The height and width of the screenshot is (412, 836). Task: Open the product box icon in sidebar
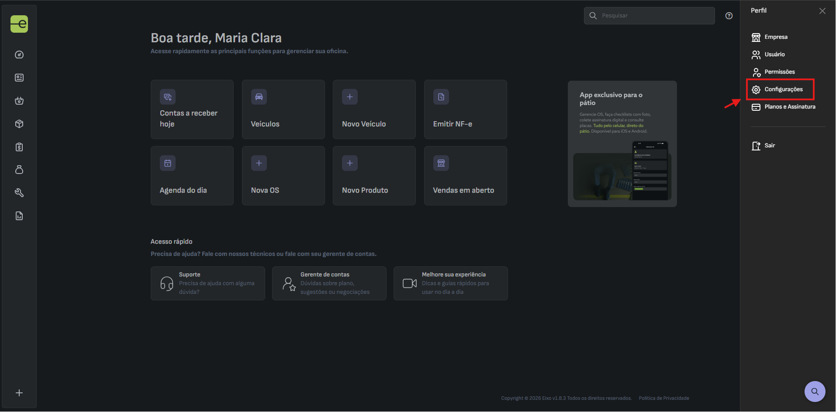coord(19,124)
